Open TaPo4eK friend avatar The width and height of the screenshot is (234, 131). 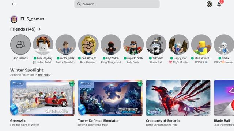point(156,44)
